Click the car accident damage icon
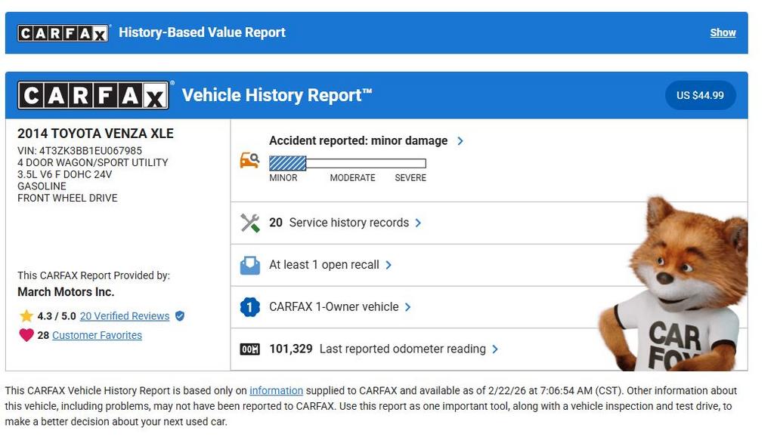Screen dimensions: 774x440 [249, 160]
